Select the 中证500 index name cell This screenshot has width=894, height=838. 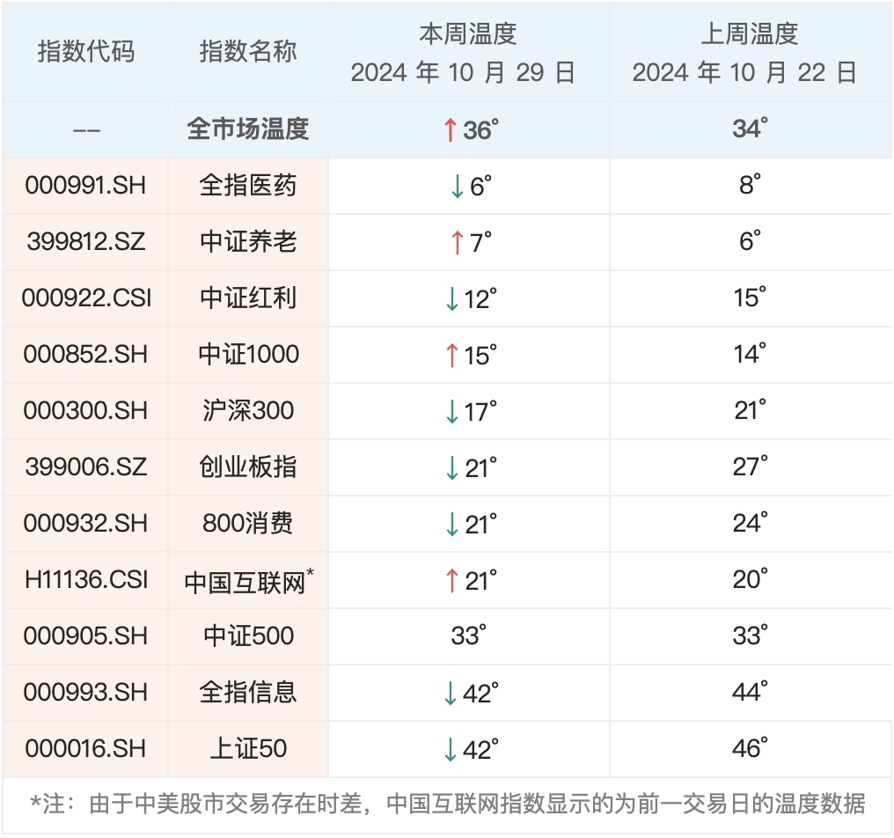pyautogui.click(x=248, y=636)
